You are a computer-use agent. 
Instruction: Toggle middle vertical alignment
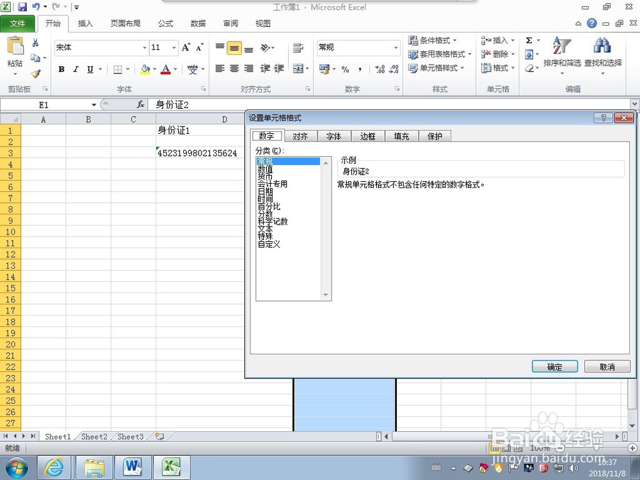(x=234, y=48)
